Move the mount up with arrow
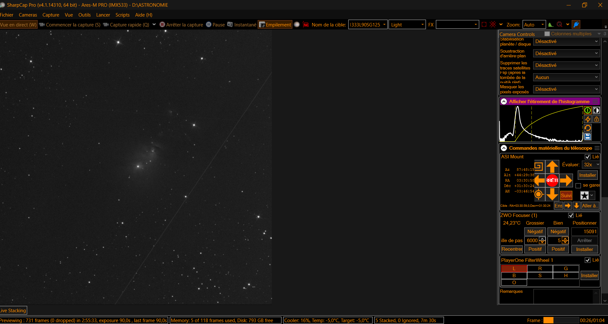This screenshot has height=324, width=608. 552,167
